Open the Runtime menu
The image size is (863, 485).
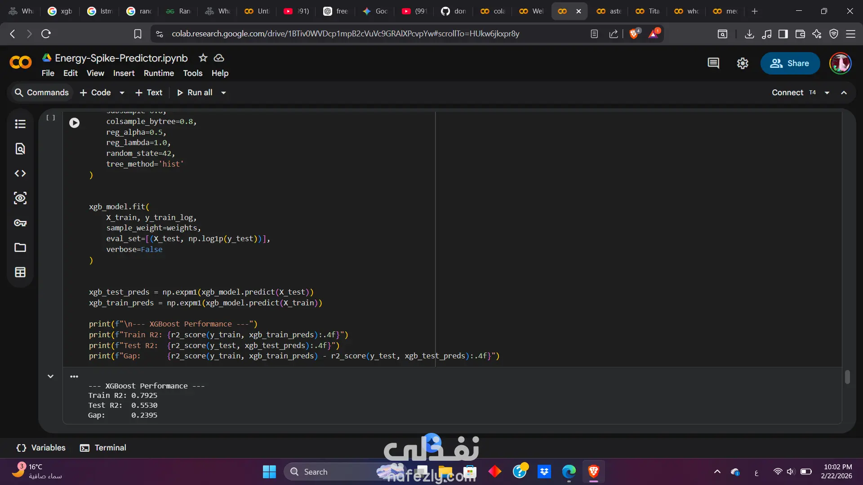pos(159,73)
